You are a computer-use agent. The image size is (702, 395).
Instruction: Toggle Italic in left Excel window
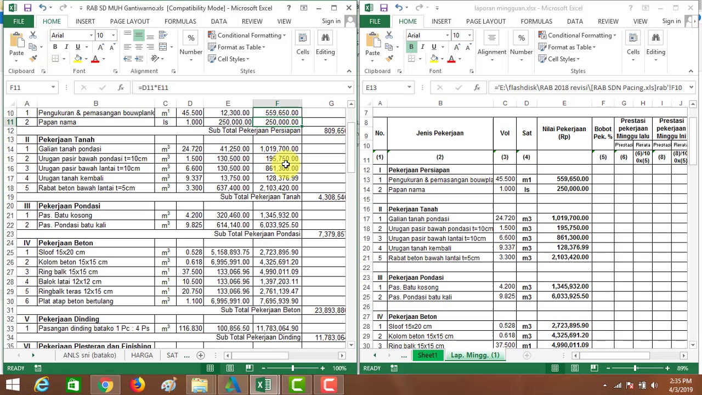tap(66, 47)
